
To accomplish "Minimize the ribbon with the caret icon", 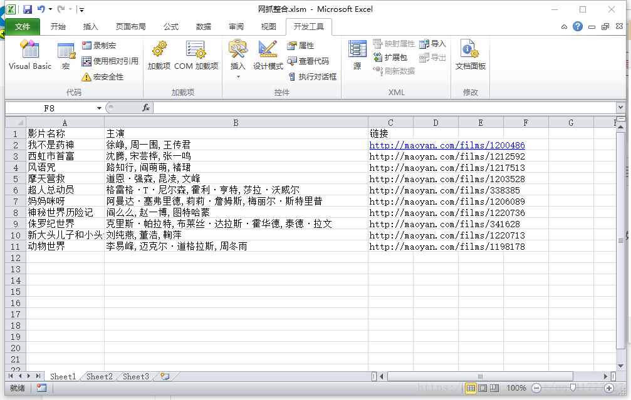I will 564,27.
